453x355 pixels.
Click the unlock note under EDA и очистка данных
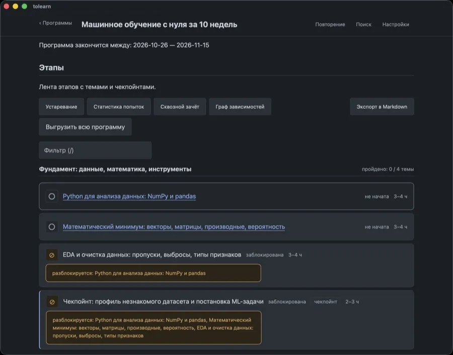153,273
